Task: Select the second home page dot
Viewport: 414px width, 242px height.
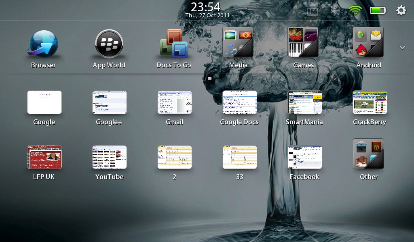Action: (210, 79)
